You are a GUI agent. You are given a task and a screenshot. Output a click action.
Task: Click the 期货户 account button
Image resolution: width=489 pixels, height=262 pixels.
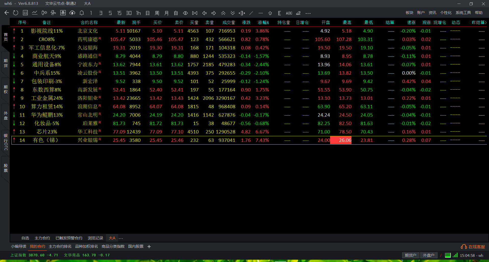point(411,255)
